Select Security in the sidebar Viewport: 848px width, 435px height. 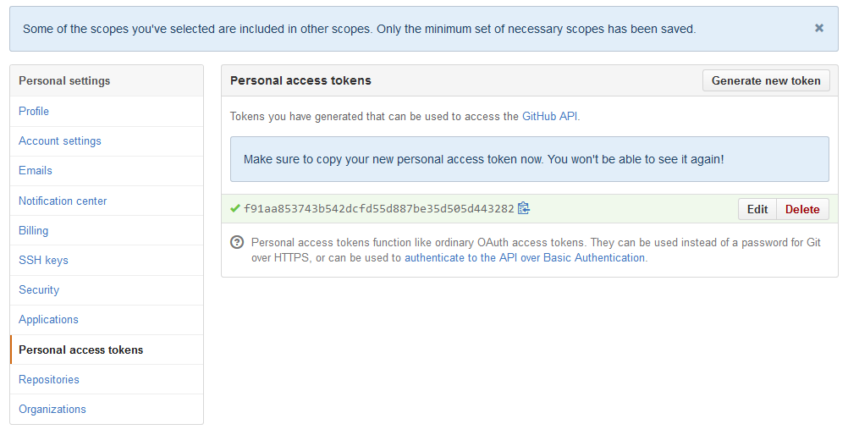coord(39,289)
